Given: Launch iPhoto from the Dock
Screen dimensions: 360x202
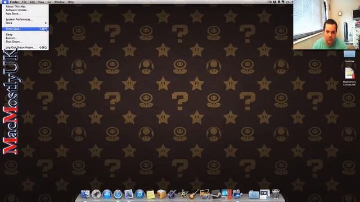Looking at the screenshot, I should pos(205,194).
